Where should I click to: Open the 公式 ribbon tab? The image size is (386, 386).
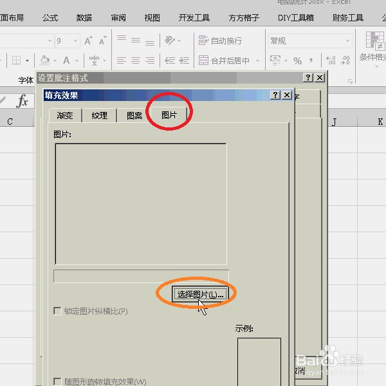click(50, 18)
